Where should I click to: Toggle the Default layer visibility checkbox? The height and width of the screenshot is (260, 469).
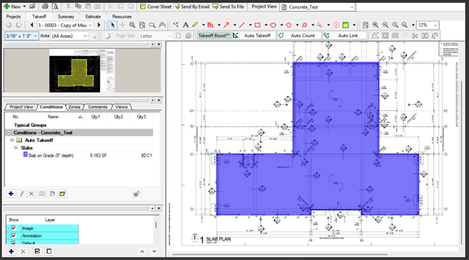(x=13, y=242)
